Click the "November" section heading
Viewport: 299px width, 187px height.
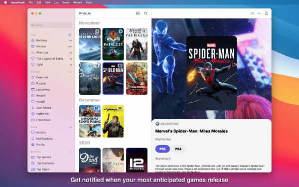tap(89, 23)
